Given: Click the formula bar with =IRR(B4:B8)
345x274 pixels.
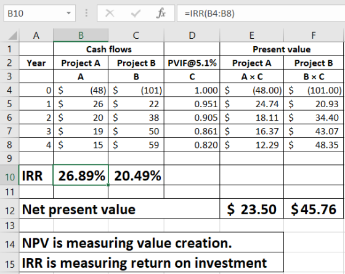Looking at the screenshot, I should (261, 13).
